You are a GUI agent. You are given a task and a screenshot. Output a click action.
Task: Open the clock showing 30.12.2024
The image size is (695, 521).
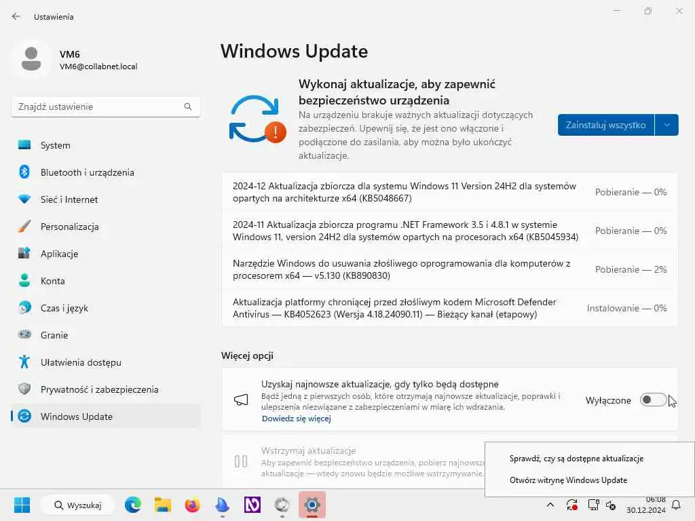646,505
